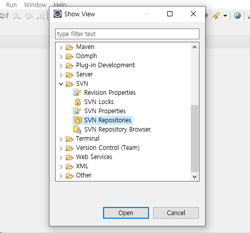Screen dimensions: 250x233
Task: Click the type filter text field
Action: [127, 34]
